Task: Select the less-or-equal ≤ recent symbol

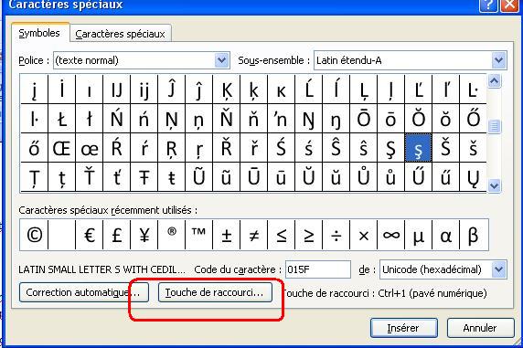Action: pyautogui.click(x=282, y=235)
